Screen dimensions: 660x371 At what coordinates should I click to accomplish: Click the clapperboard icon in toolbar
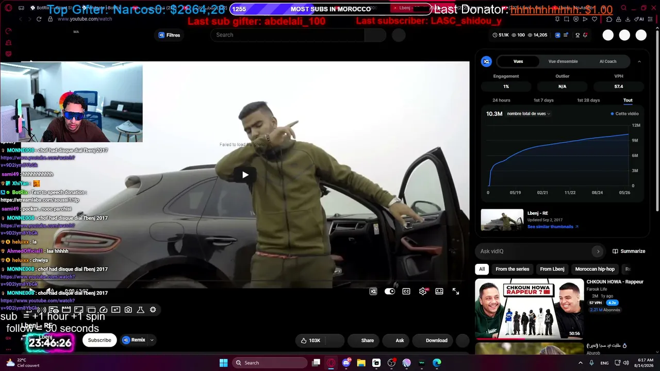coord(66,310)
